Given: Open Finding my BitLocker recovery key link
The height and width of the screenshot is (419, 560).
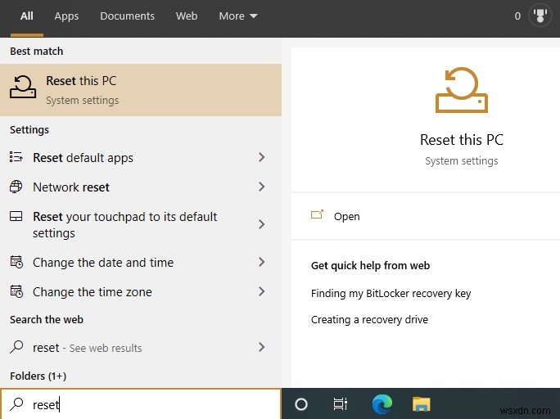Looking at the screenshot, I should point(391,293).
